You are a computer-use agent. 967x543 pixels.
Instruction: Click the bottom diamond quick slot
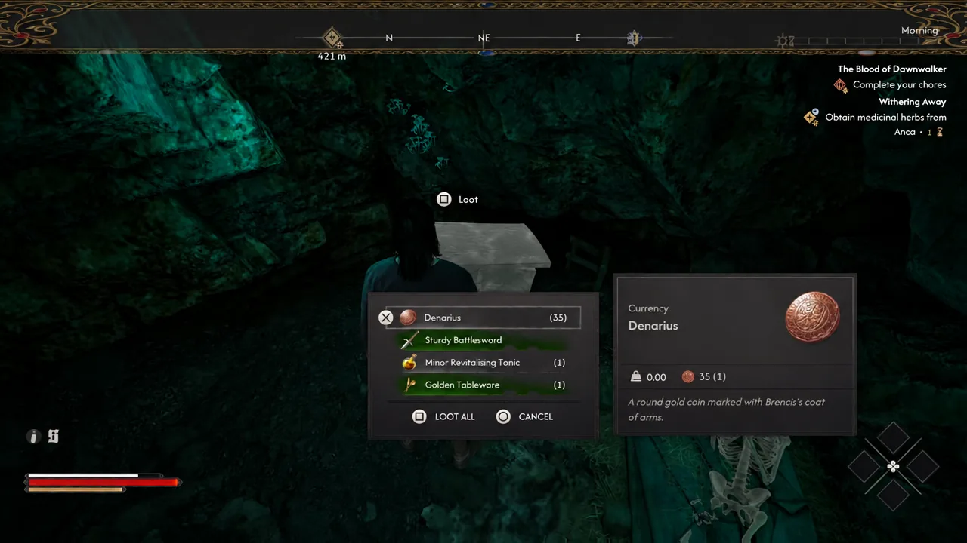tap(893, 496)
